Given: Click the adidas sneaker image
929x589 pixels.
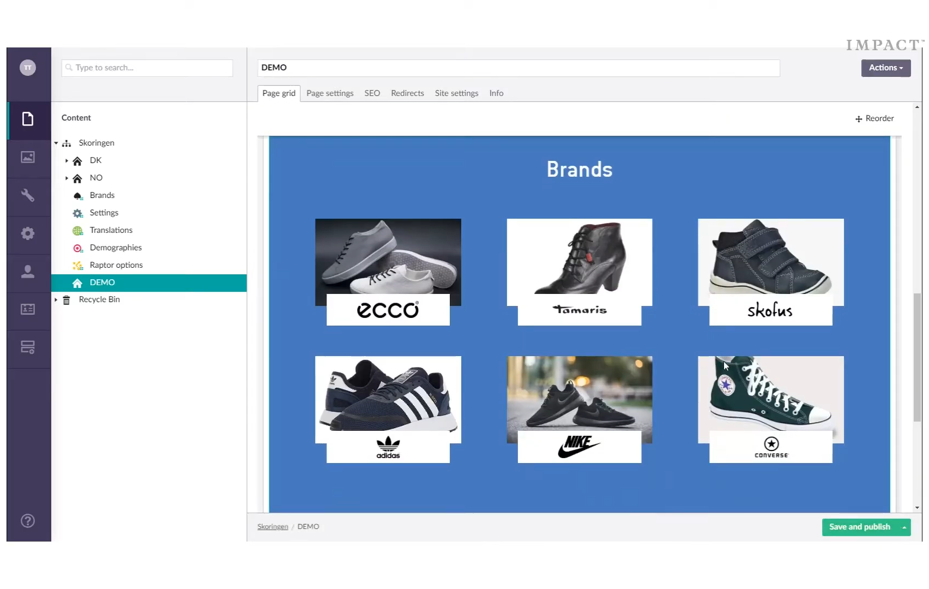Looking at the screenshot, I should pyautogui.click(x=388, y=399).
